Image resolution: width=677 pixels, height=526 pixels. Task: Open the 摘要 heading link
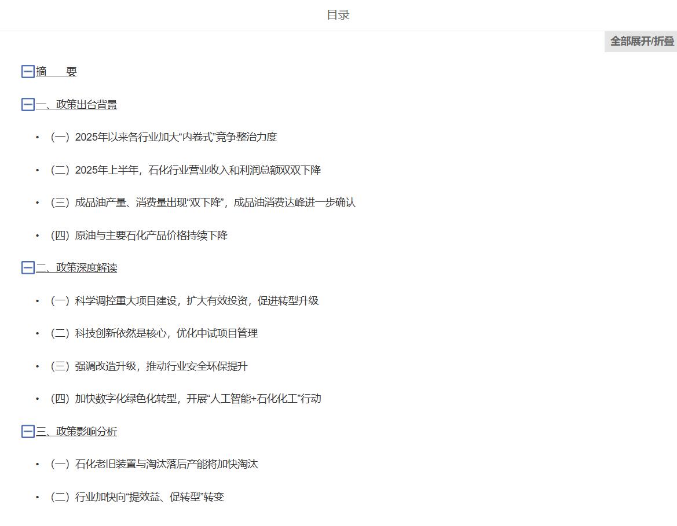56,72
